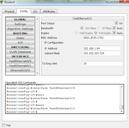The height and width of the screenshot is (128, 129).
Task: Toggle the Top checkbox
Action: (x=4, y=125)
